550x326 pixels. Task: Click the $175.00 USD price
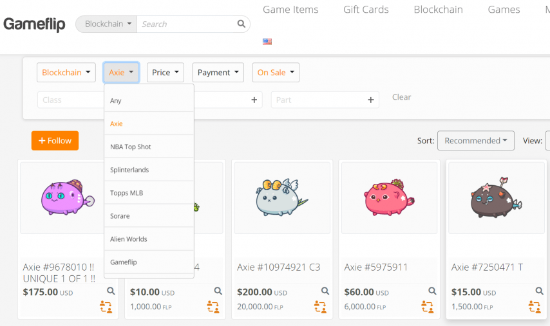pyautogui.click(x=48, y=292)
